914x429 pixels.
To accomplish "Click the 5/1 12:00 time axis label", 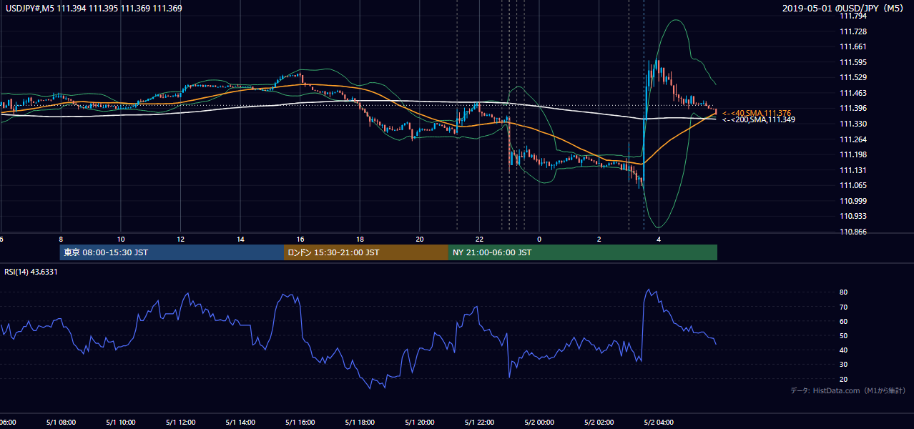I will pyautogui.click(x=180, y=423).
